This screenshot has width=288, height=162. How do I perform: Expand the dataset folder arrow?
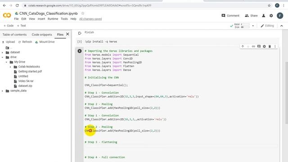point(2,53)
